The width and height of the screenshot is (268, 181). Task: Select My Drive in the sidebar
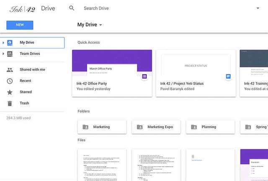32,43
